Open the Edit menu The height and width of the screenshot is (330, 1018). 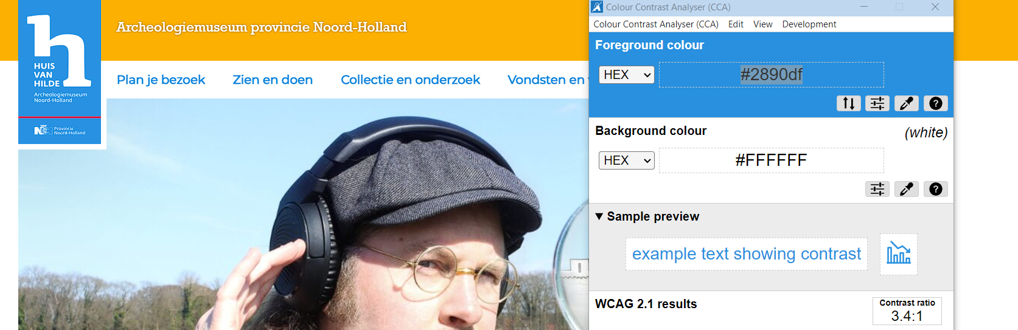[736, 24]
